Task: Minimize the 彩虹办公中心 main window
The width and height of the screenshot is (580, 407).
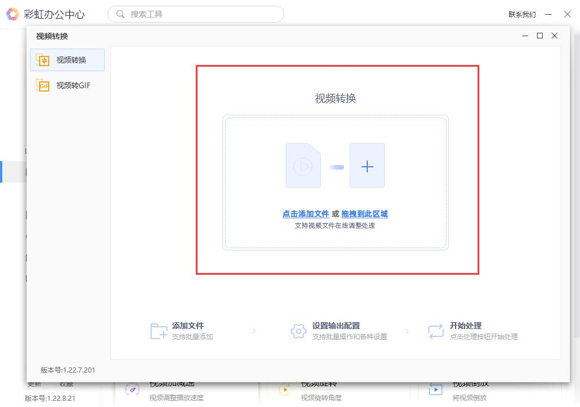Action: [x=548, y=14]
